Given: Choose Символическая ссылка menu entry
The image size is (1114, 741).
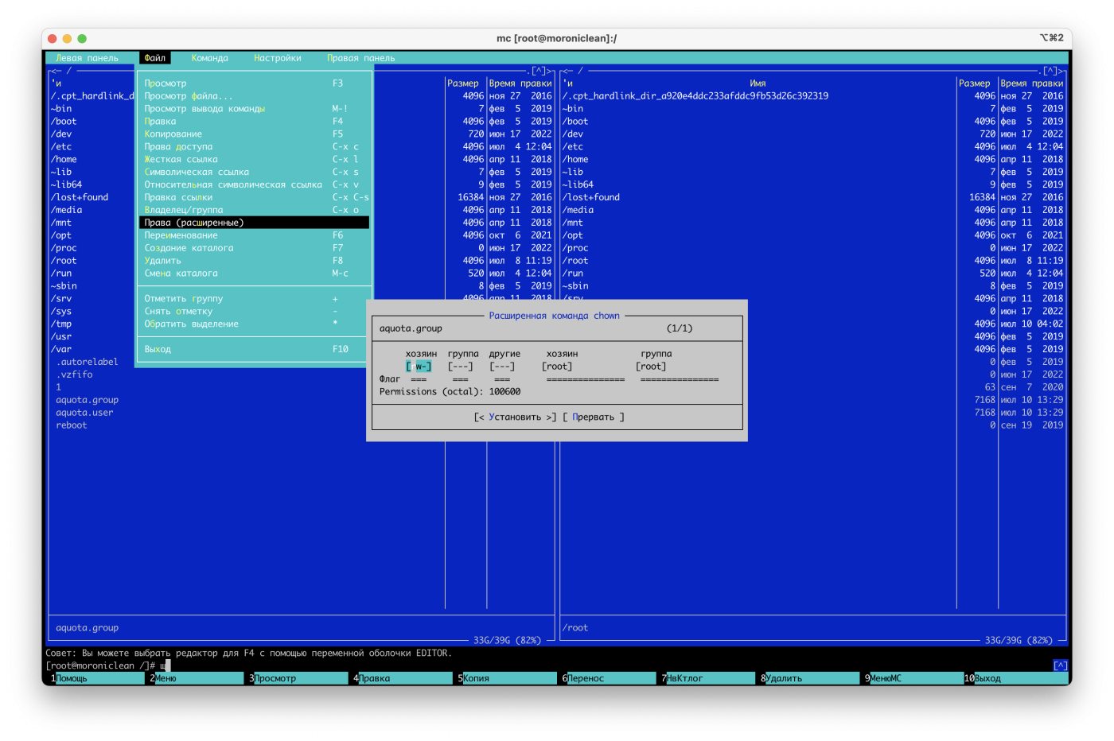Looking at the screenshot, I should coord(255,173).
